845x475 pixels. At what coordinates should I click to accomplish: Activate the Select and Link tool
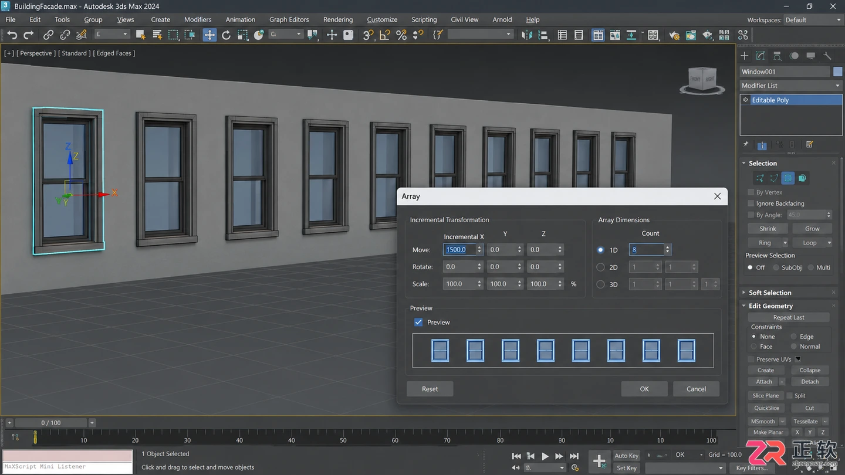pyautogui.click(x=49, y=35)
